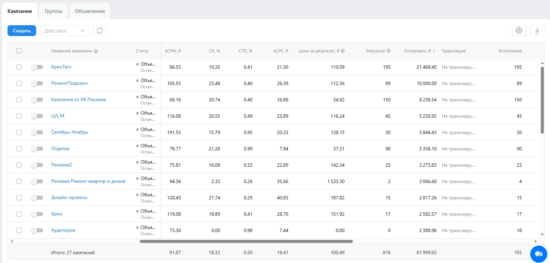Click the Создать button
The height and width of the screenshot is (263, 550).
point(22,31)
